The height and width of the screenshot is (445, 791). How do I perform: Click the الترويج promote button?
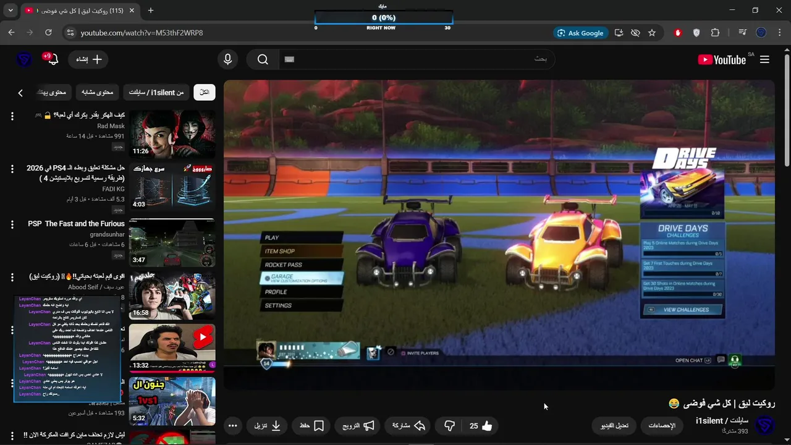358,426
